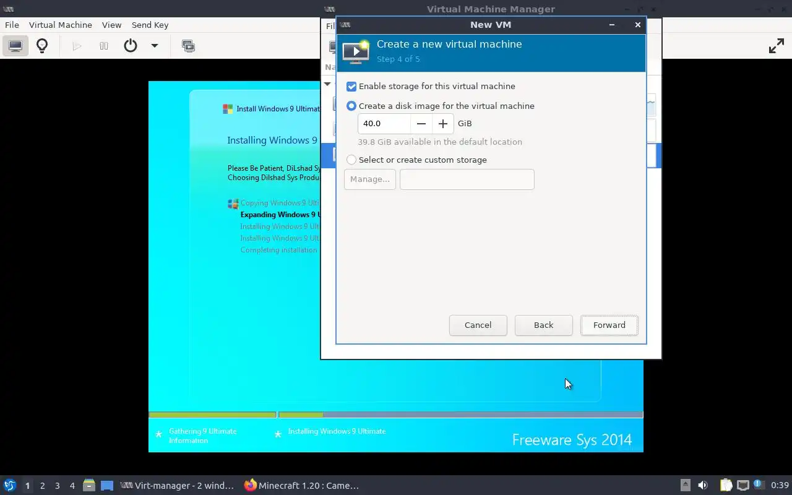Toggle Enable storage for this virtual machine
This screenshot has height=495, width=792.
[x=351, y=87]
